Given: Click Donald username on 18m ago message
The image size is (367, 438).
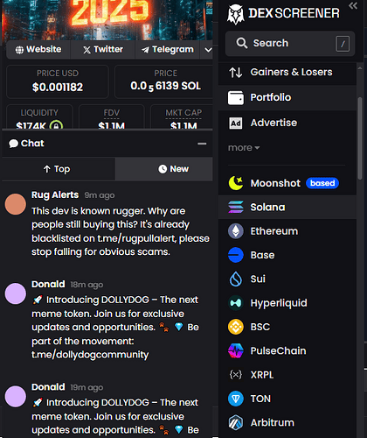Looking at the screenshot, I should [48, 284].
